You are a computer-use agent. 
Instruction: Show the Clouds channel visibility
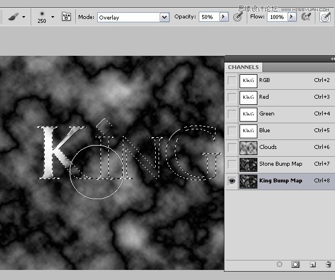[x=232, y=147]
